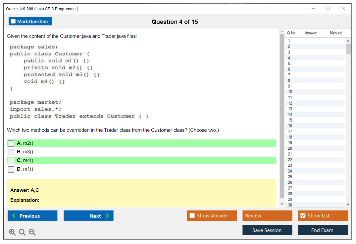Viewport: 356px width, 244px height.
Task: Jump to question 10 in list
Action: click(x=290, y=92)
